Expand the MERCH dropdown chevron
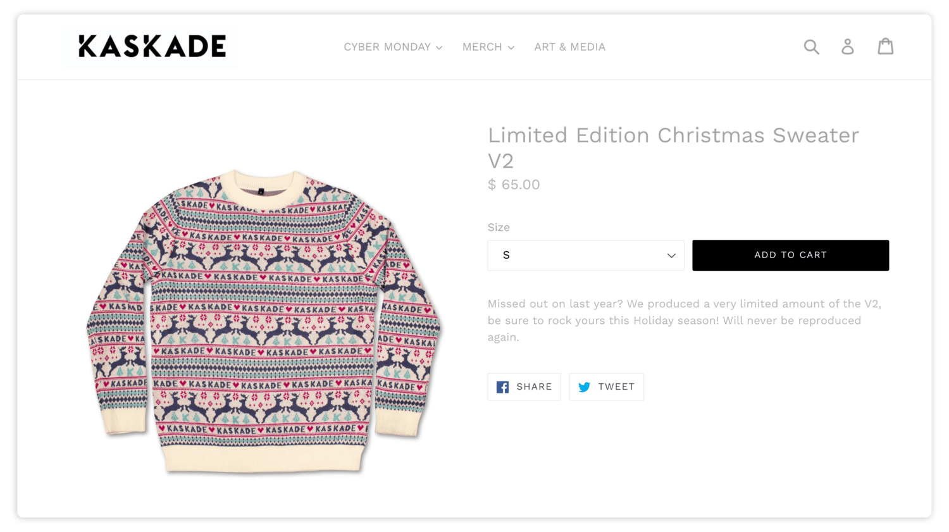 click(511, 47)
